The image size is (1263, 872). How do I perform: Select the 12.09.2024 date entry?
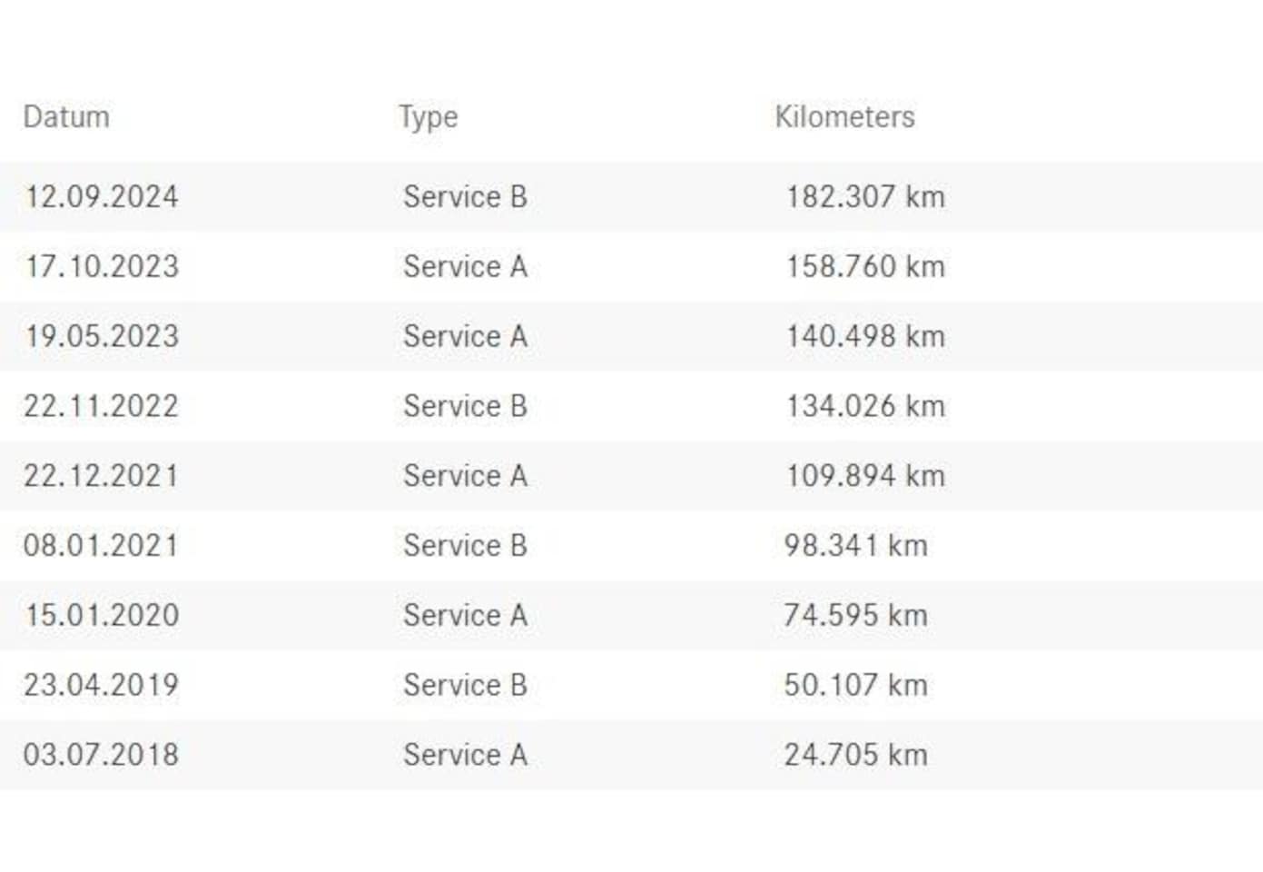[101, 197]
